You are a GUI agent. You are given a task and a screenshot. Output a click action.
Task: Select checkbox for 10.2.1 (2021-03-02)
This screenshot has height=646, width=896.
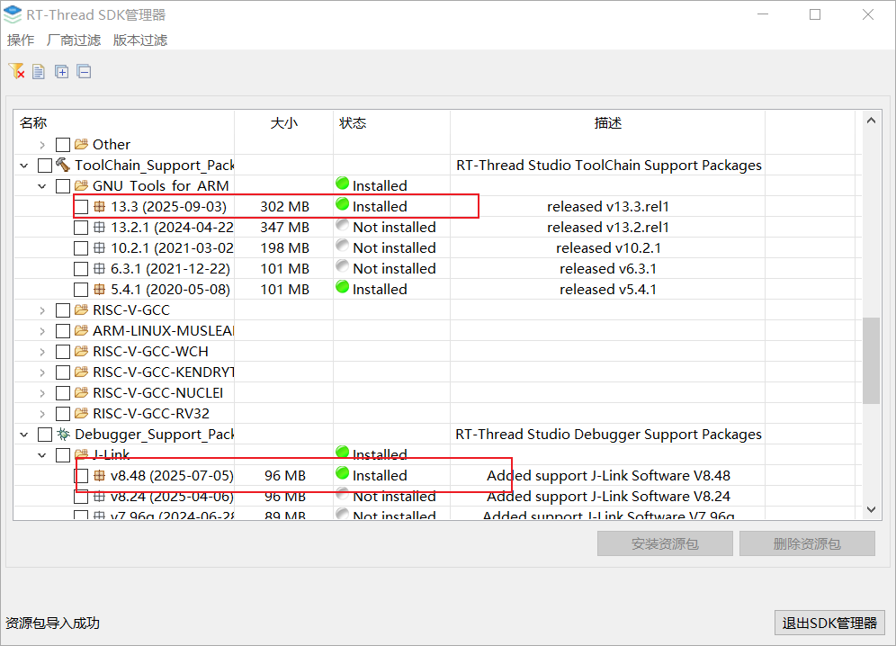81,248
